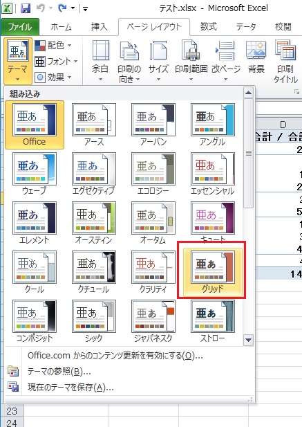Image resolution: width=302 pixels, height=427 pixels.
Task: Select the ページ レイアウト tab
Action: (x=154, y=27)
